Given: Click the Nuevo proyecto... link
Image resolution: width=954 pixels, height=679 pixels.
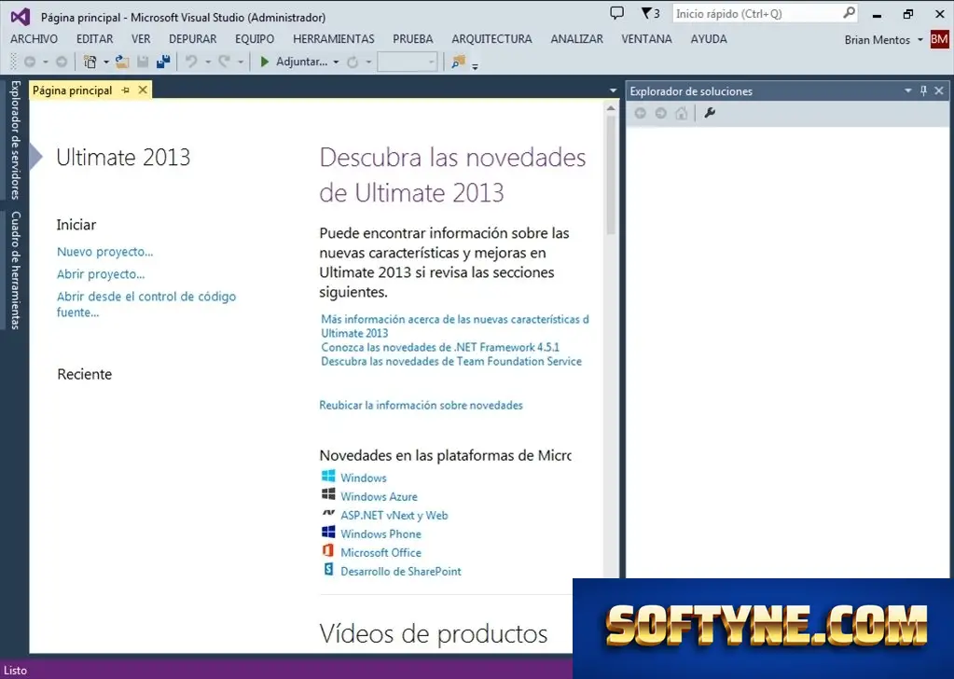Looking at the screenshot, I should pos(104,251).
